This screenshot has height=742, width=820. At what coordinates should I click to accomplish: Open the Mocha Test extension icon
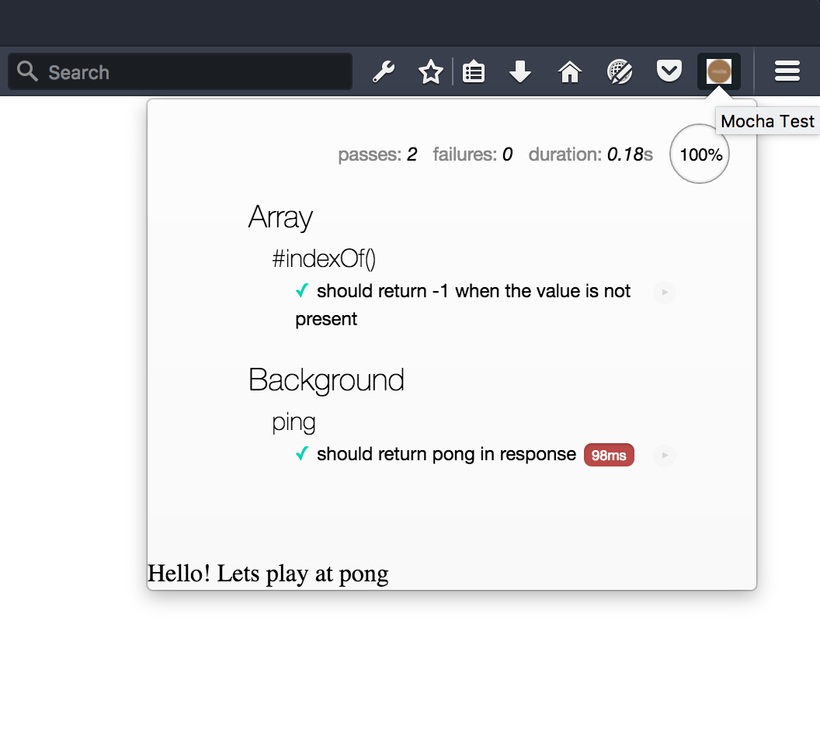coord(717,71)
